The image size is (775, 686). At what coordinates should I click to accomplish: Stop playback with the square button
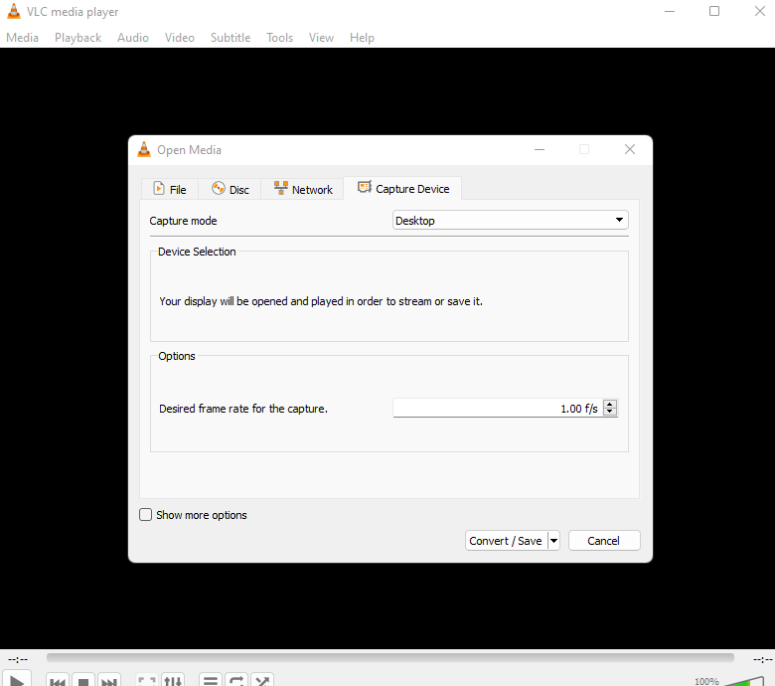[83, 681]
